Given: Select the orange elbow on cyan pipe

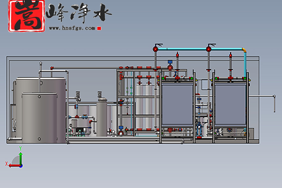Looking at the screenshot, I should (x=244, y=49).
